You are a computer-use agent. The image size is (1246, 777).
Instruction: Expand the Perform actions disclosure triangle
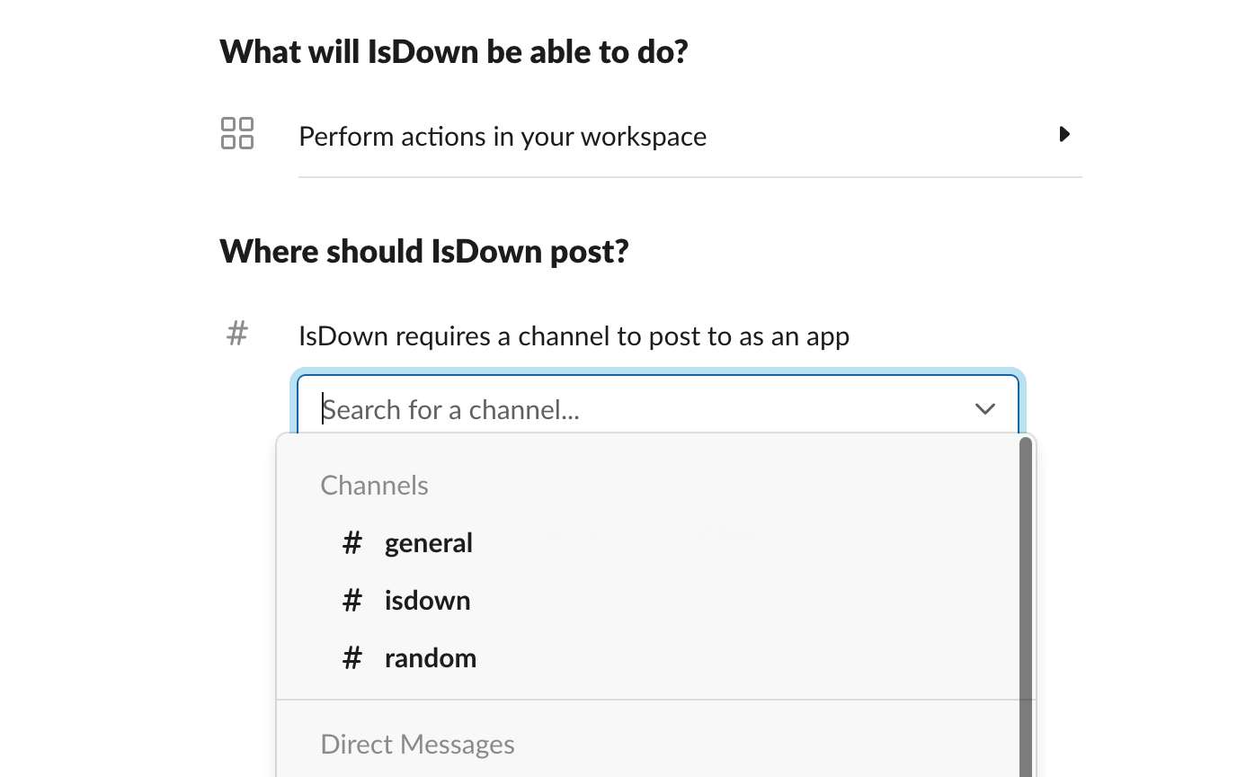pyautogui.click(x=1064, y=135)
